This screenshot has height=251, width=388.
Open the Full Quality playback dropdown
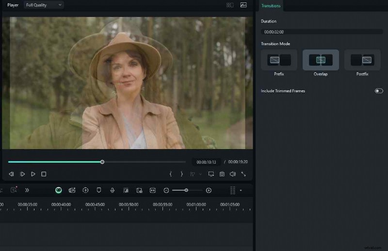tap(44, 5)
